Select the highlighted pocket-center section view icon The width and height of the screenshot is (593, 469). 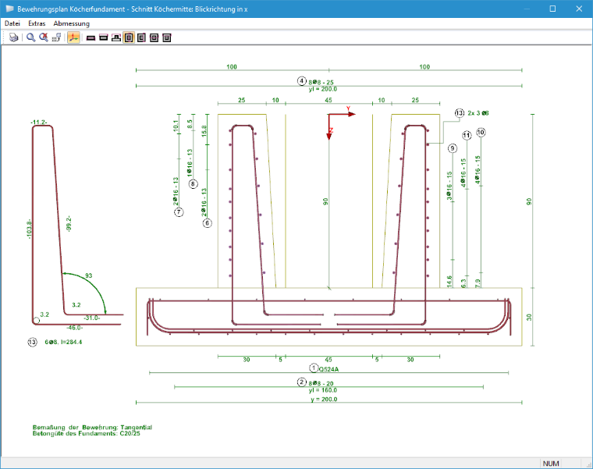[x=129, y=37]
